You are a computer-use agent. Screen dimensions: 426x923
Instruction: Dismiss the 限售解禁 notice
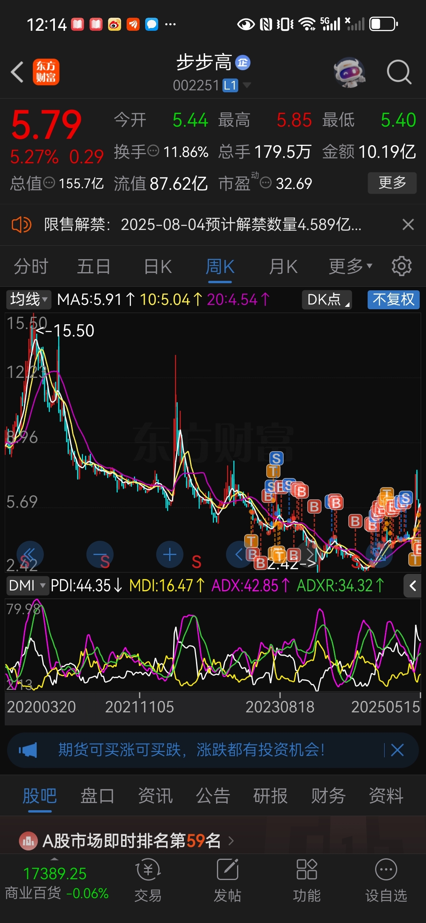tap(408, 225)
